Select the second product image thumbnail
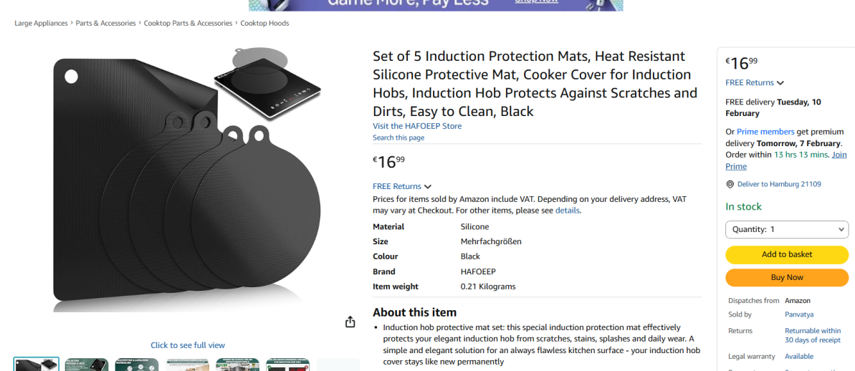The image size is (855, 371). (87, 365)
